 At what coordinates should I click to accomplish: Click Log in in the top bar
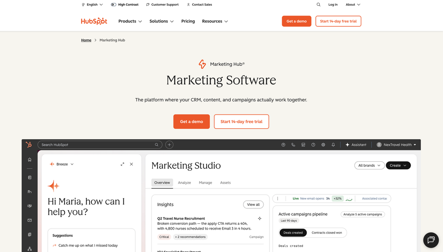point(333,4)
